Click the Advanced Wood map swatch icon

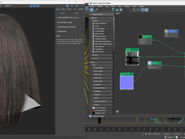coord(94,110)
